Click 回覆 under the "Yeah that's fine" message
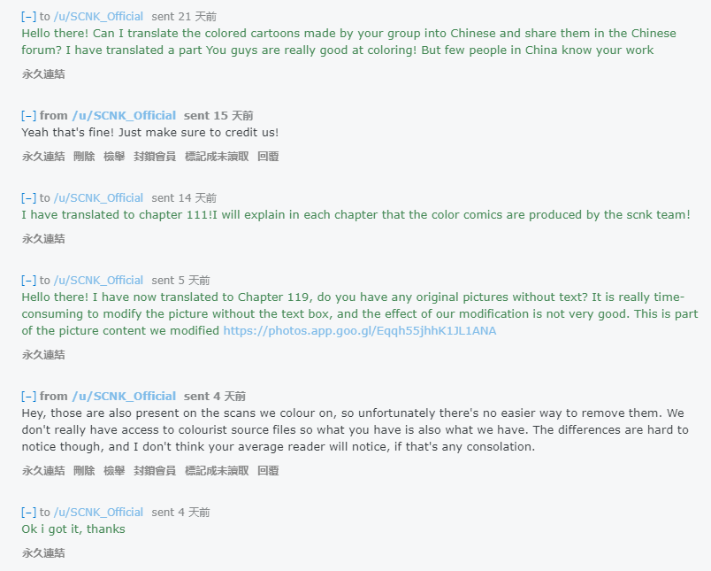Viewport: 711px width, 571px height. tap(268, 157)
